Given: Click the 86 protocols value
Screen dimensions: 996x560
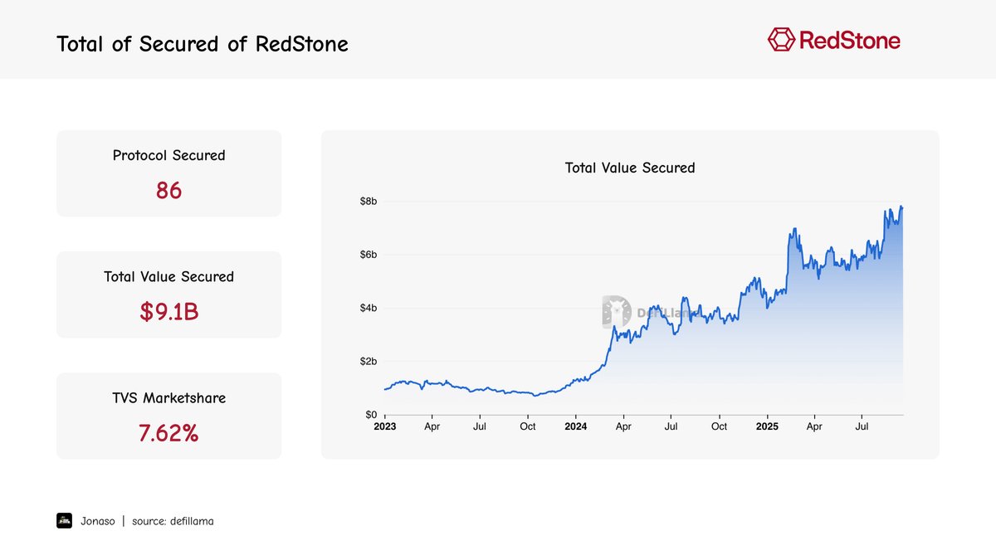Looking at the screenshot, I should [168, 191].
